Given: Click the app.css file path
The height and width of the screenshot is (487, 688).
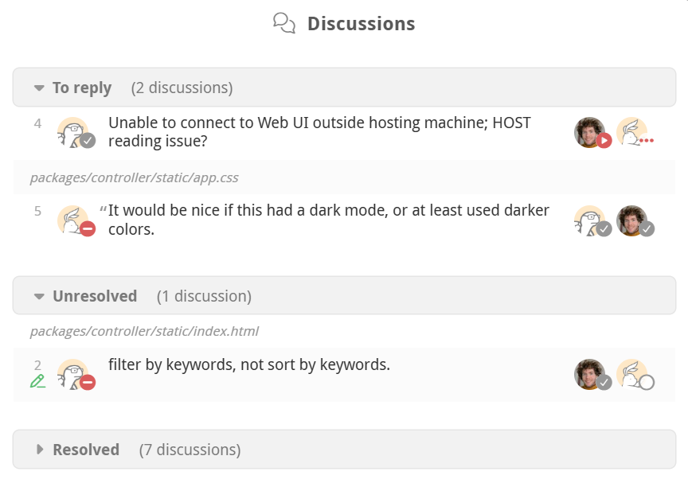Looking at the screenshot, I should [135, 177].
